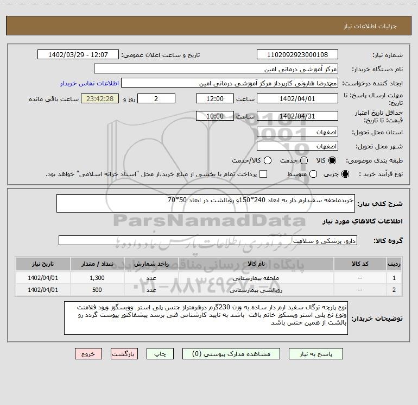Click the delivery province field استان محل تحویل

tap(297, 132)
